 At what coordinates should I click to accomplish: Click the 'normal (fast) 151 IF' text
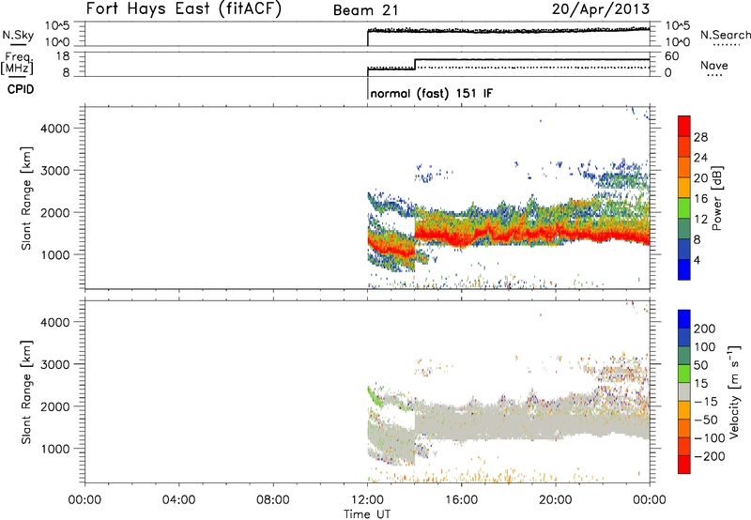click(431, 93)
